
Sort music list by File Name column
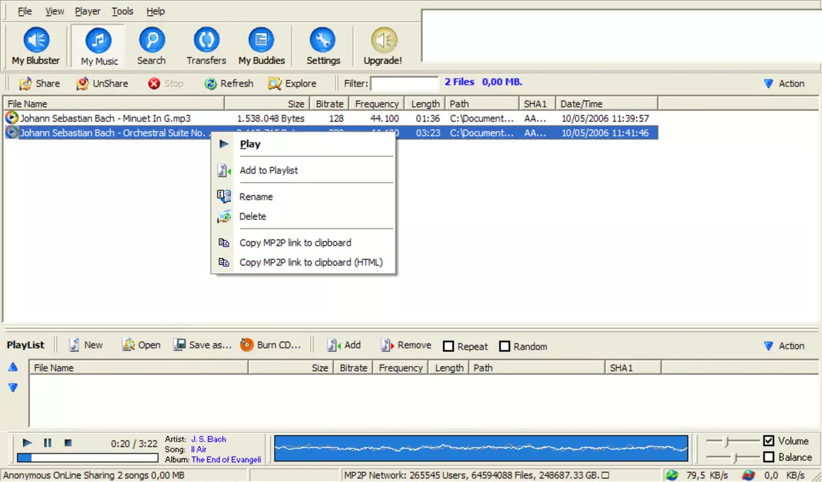tap(115, 104)
